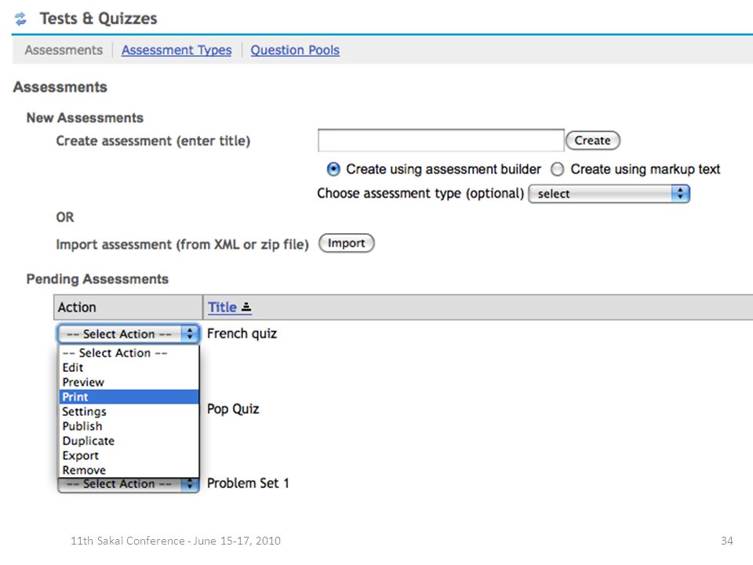753x565 pixels.
Task: Click the Pop Quiz title text
Action: tap(233, 409)
